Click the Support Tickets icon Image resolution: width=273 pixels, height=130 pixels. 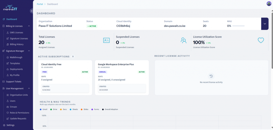pos(4,82)
